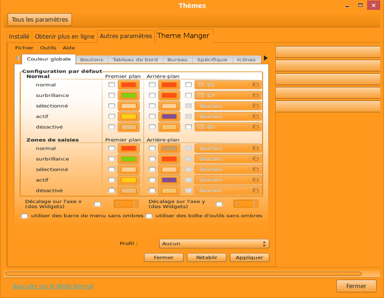Switch to Autres paramètres tab

pos(126,36)
